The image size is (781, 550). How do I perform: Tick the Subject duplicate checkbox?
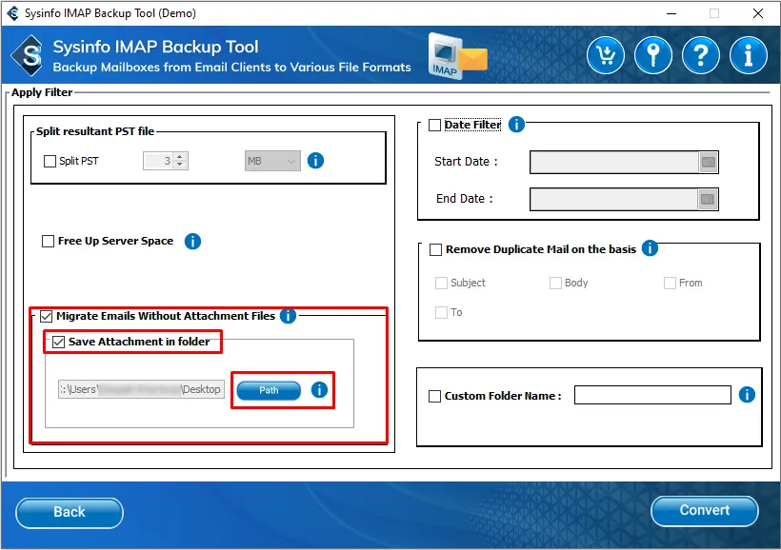(441, 283)
